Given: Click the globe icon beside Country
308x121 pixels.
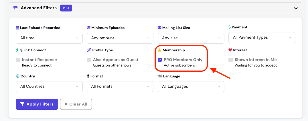Looking at the screenshot, I should pyautogui.click(x=18, y=76).
